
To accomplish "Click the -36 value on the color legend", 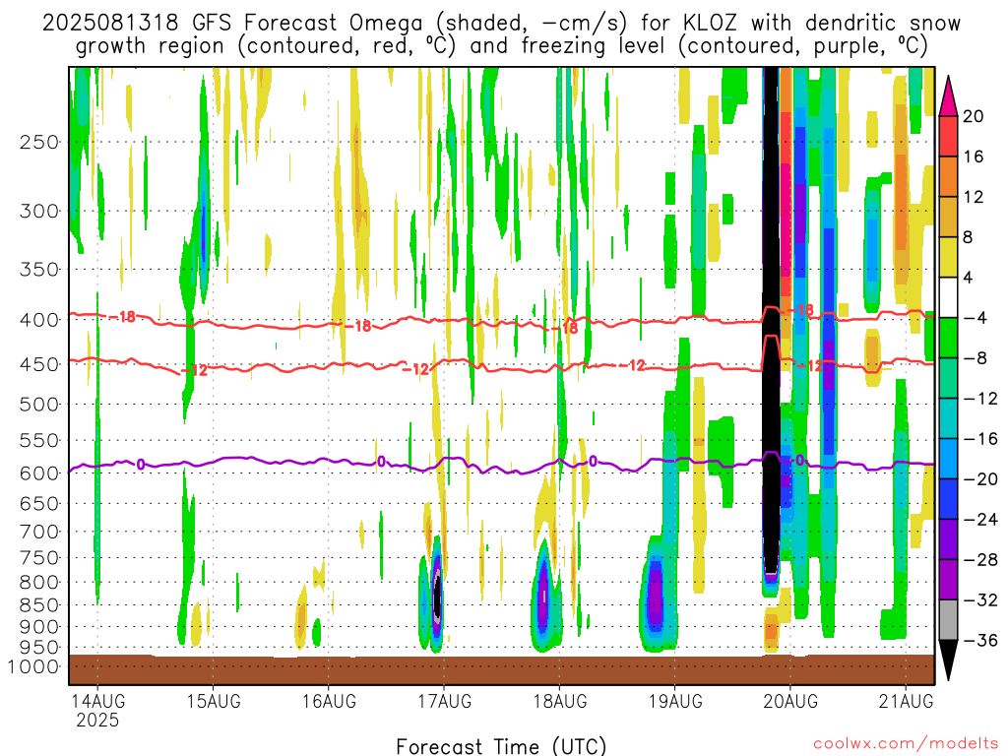I will click(980, 640).
